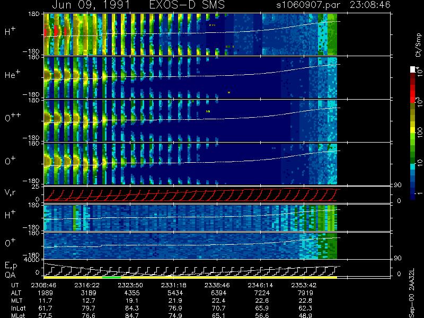Image resolution: width=424 pixels, height=318 pixels.
Task: Select the "23:08:46" time in the header
Action: pyautogui.click(x=370, y=5)
